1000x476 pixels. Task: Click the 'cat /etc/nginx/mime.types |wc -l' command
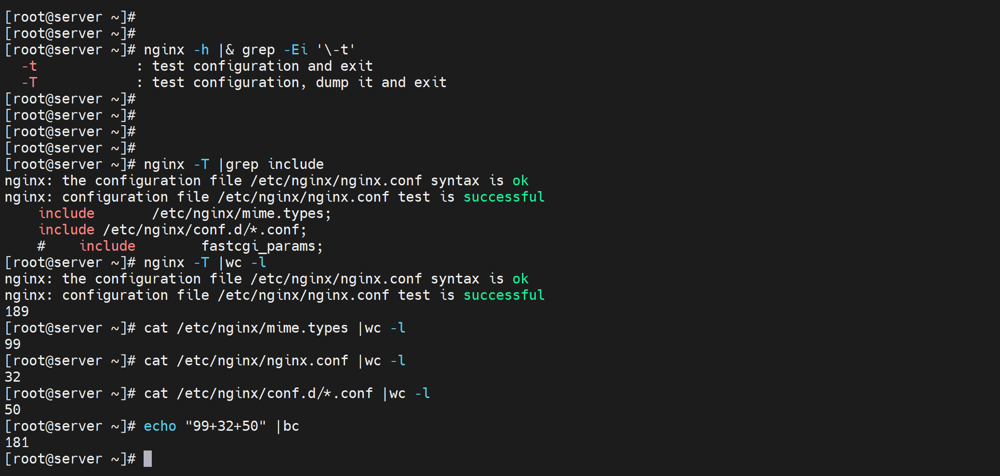coord(274,328)
